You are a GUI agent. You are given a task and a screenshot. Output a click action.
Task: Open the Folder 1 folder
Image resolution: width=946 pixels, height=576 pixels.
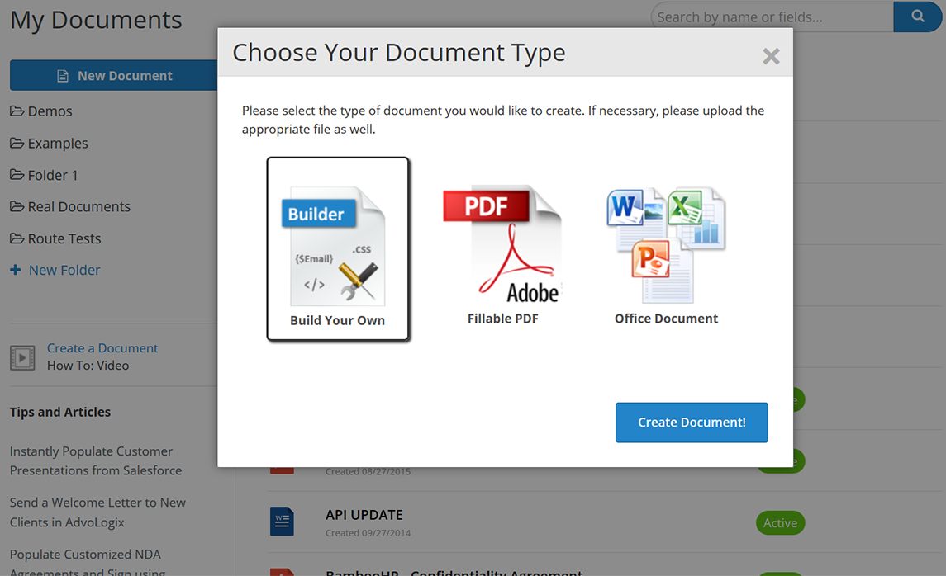coord(52,175)
